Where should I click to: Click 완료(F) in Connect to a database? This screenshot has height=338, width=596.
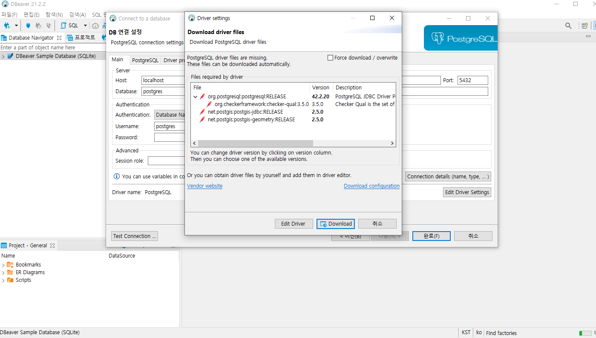pos(431,236)
